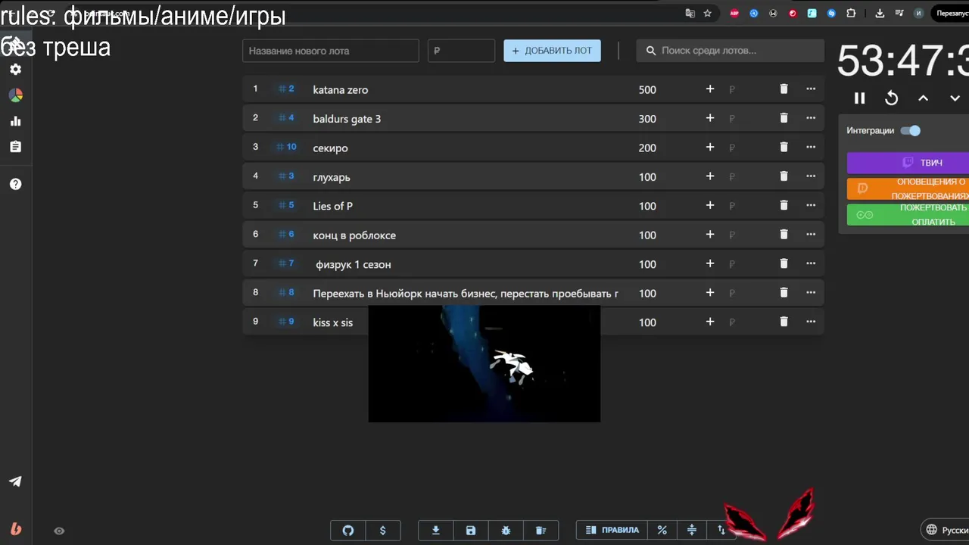Open more options for kiss x sis

coord(811,322)
